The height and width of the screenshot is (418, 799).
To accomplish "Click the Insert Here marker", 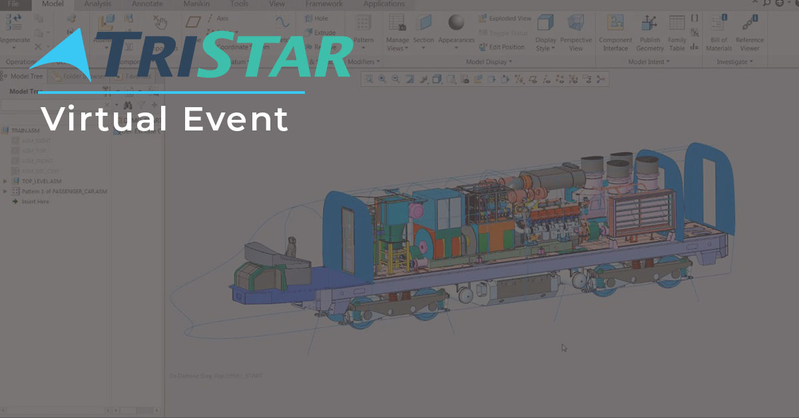I will pos(31,201).
